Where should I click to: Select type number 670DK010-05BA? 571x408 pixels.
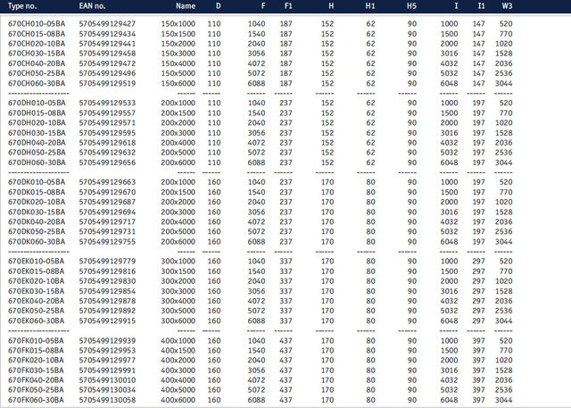[x=37, y=182]
